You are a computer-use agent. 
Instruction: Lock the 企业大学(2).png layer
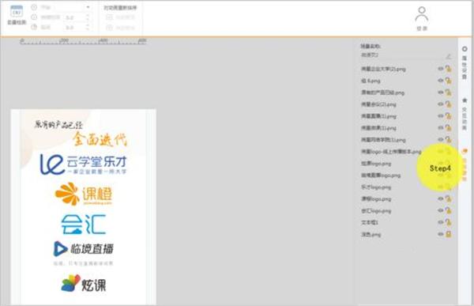[x=448, y=69]
